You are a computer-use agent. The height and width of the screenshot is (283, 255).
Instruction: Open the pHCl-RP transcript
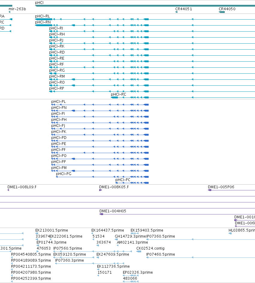[x=57, y=88]
